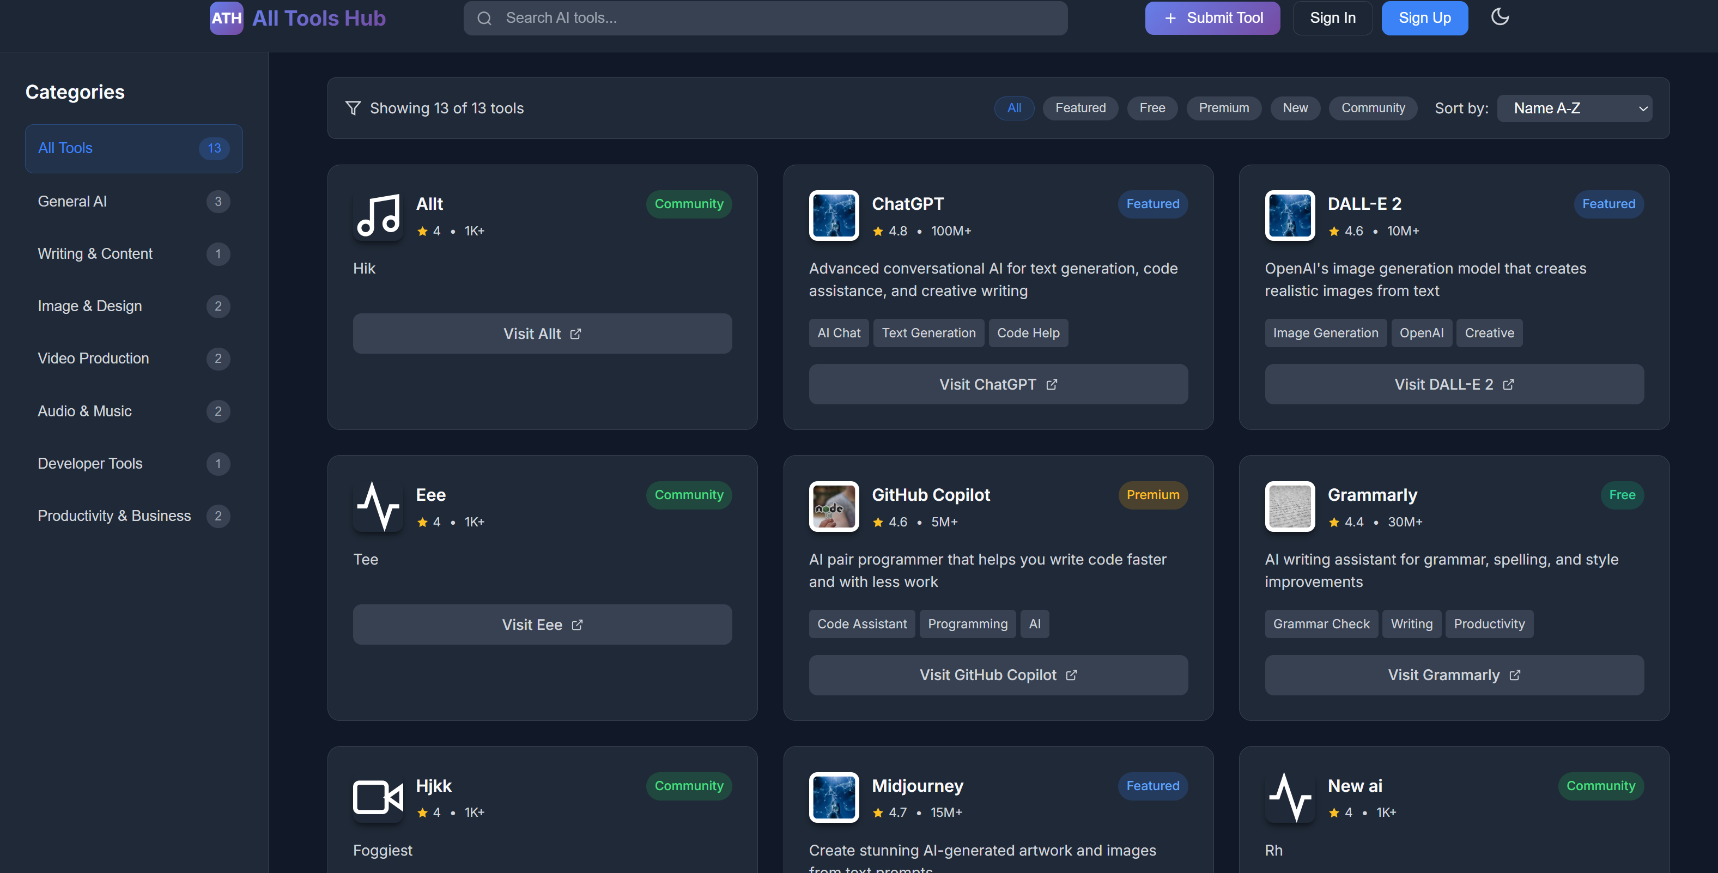
Task: Click the Midjourney tool name
Action: 917,786
